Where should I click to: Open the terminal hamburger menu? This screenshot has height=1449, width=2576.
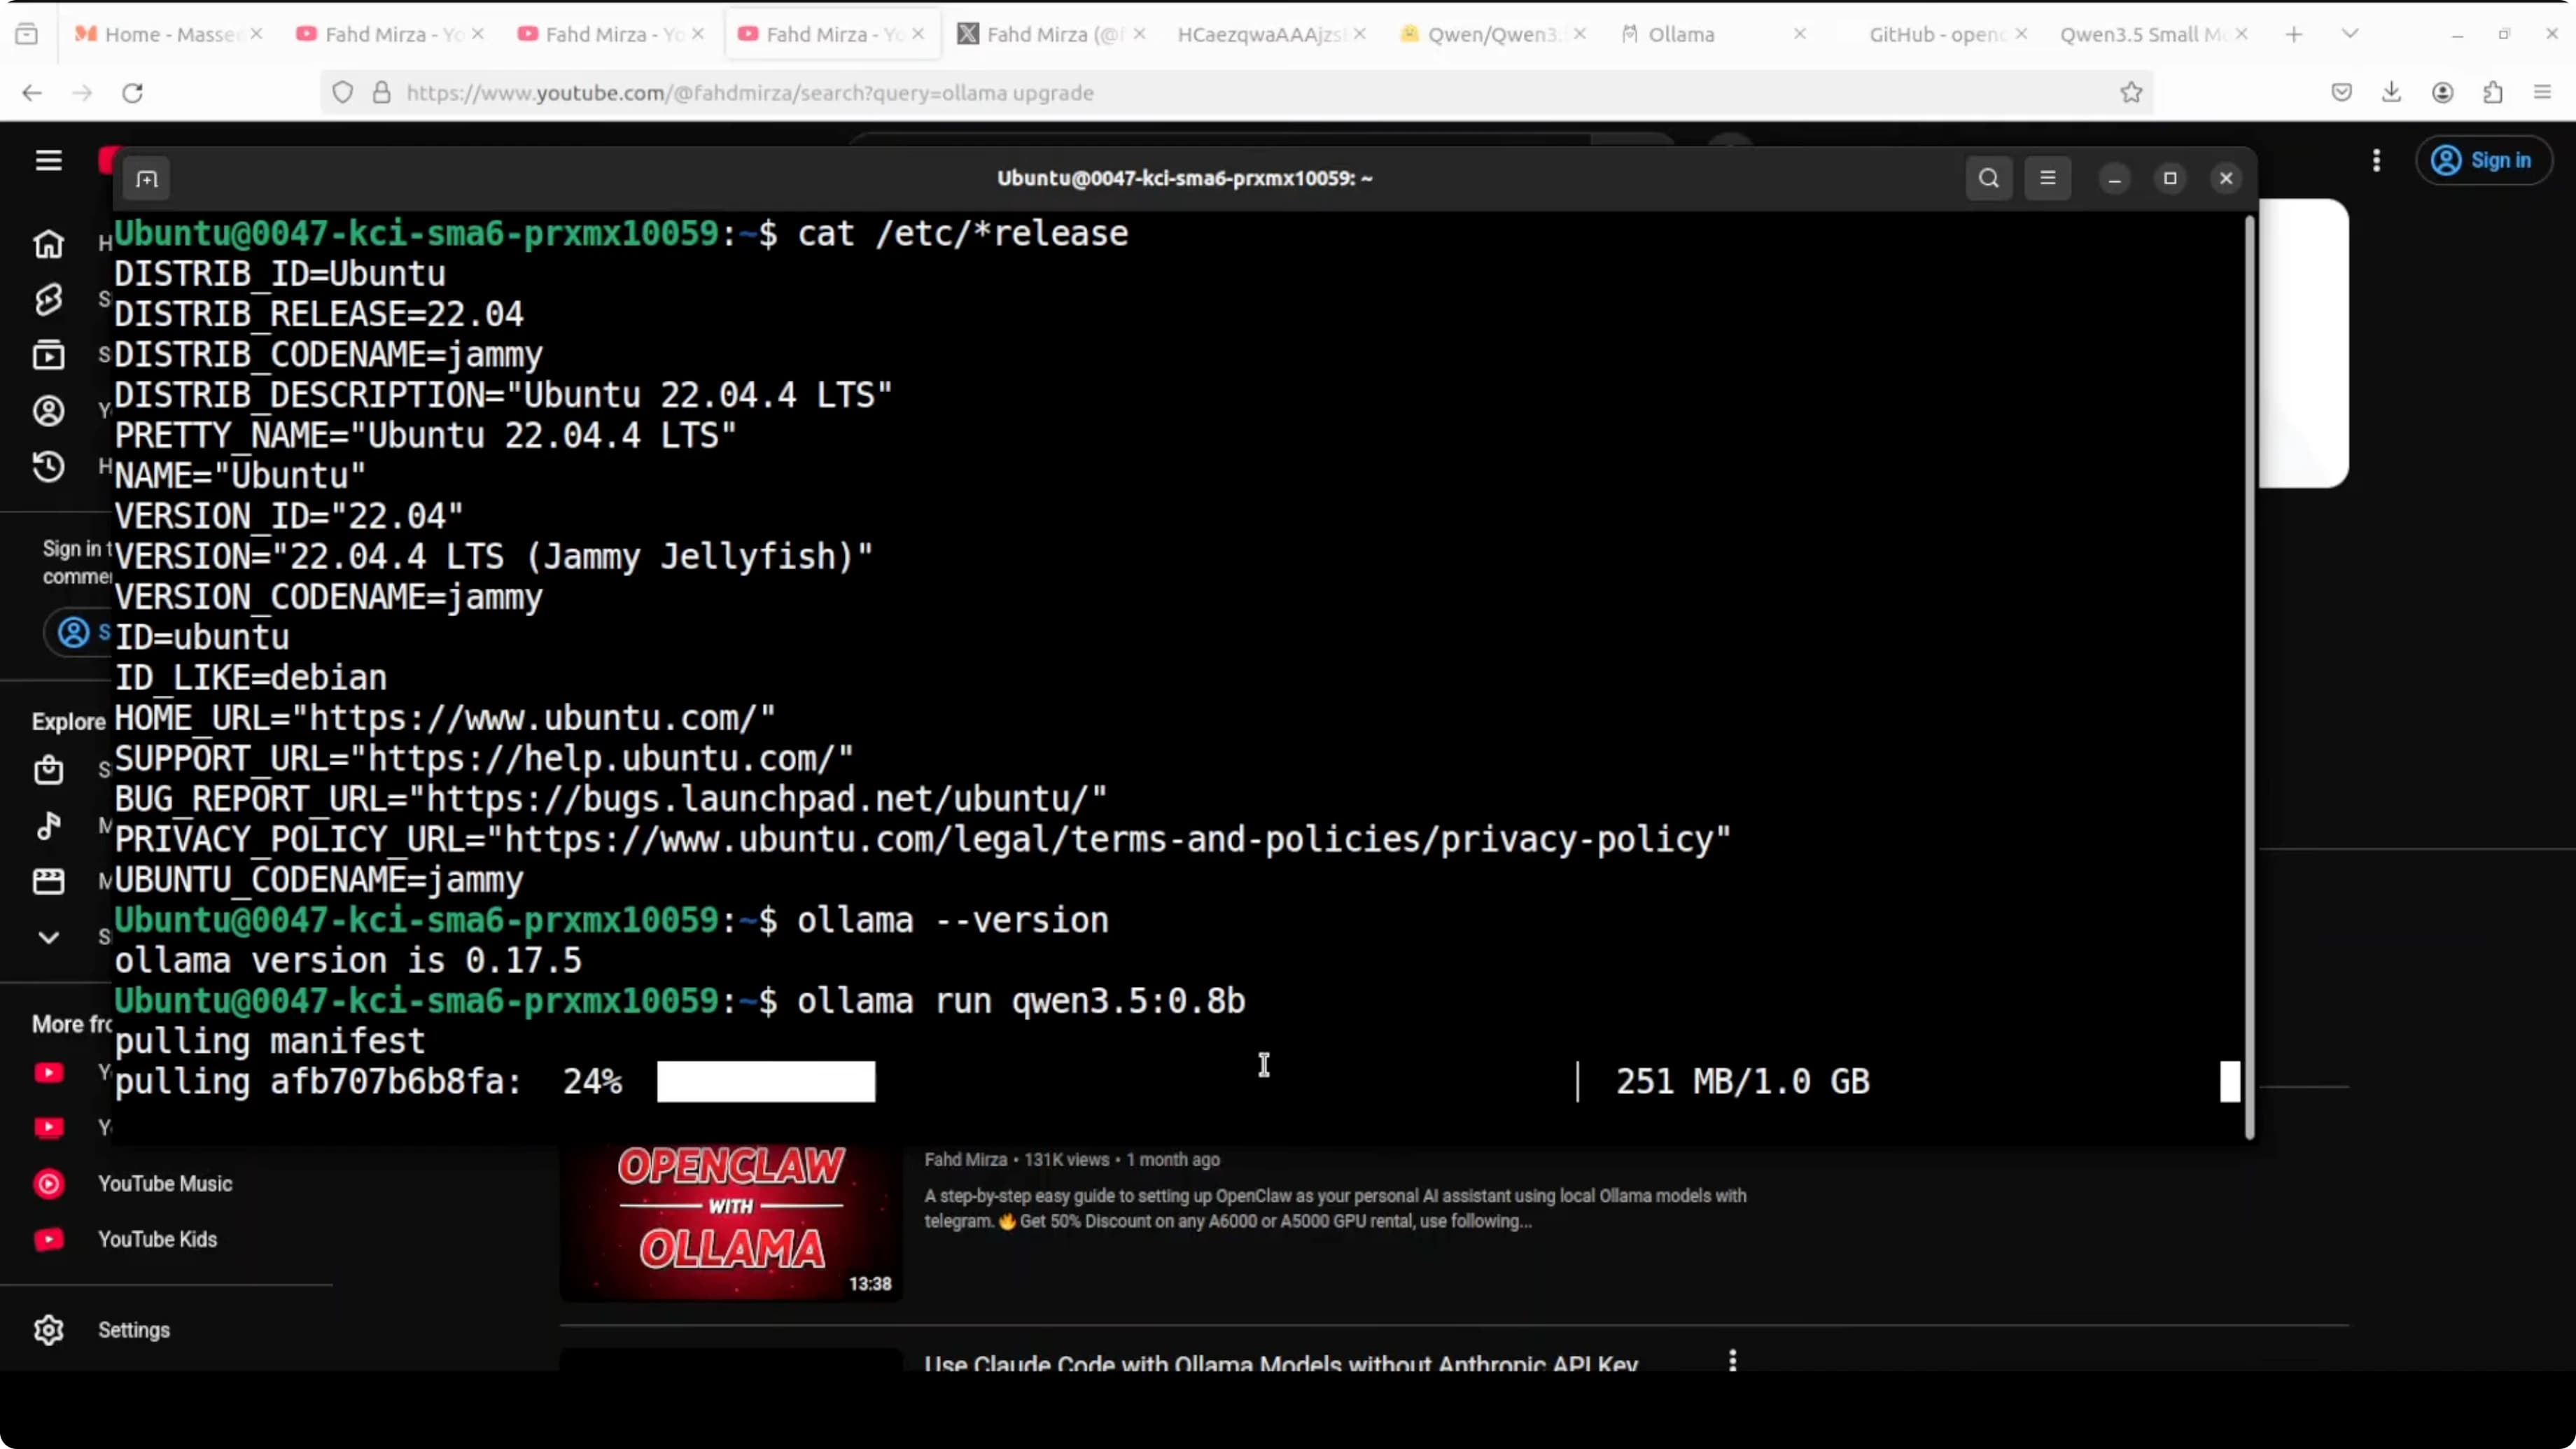point(2047,178)
